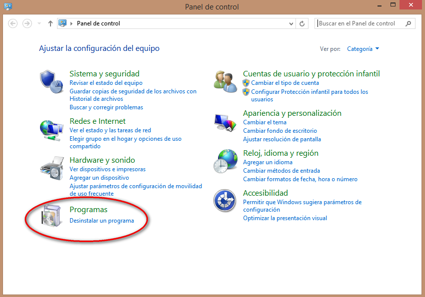Expand the breadcrumb arrow before Panel de control
This screenshot has height=297, width=425.
click(x=71, y=23)
